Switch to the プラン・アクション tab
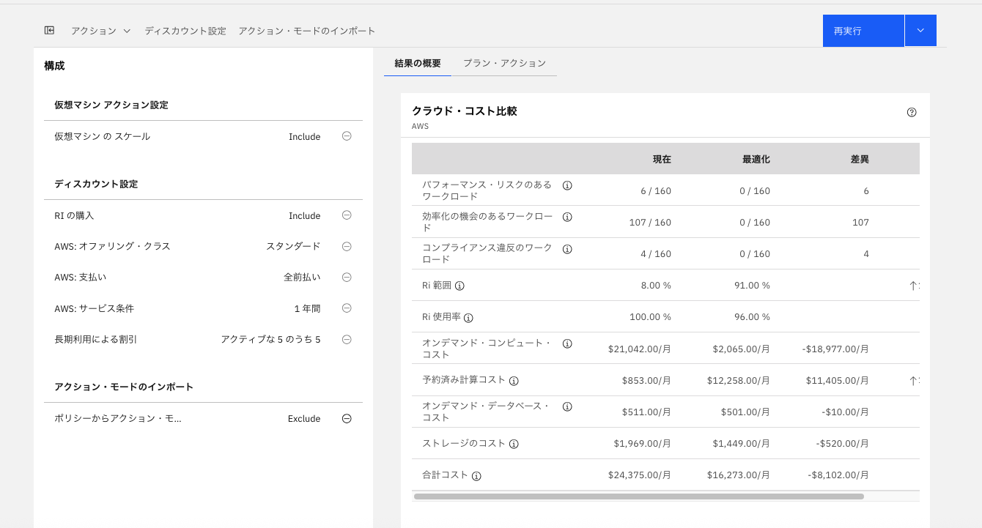The width and height of the screenshot is (982, 528). pos(504,63)
